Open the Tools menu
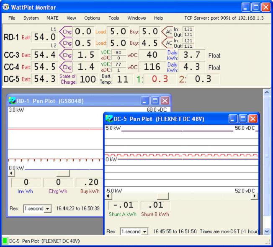Viewport: 273px width, 247px height. click(x=114, y=18)
